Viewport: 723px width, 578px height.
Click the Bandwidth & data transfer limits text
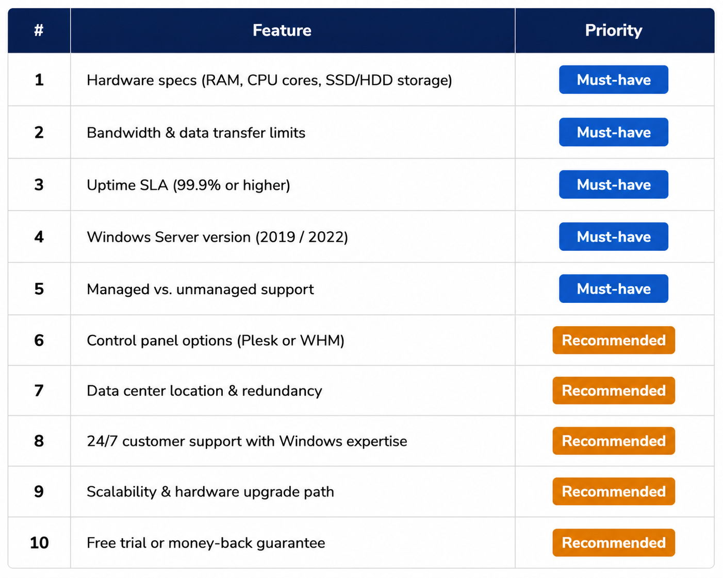(x=196, y=133)
